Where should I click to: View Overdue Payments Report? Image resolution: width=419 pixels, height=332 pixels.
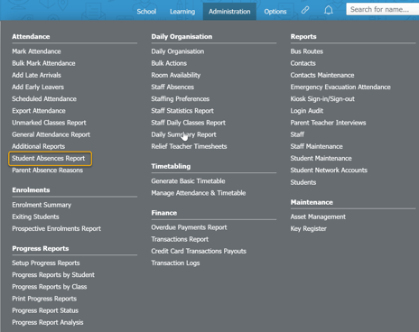(189, 227)
